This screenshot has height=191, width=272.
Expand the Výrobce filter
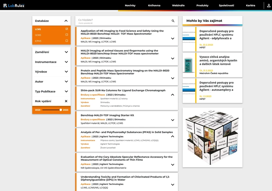click(x=66, y=72)
